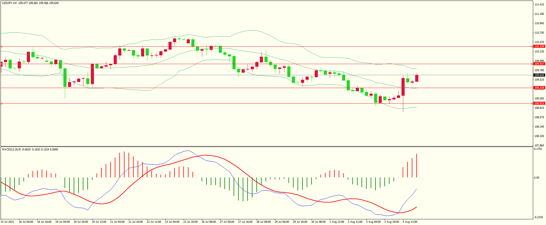Click the USDJPY,H4 chart title text
The image size is (546, 225).
point(9,3)
